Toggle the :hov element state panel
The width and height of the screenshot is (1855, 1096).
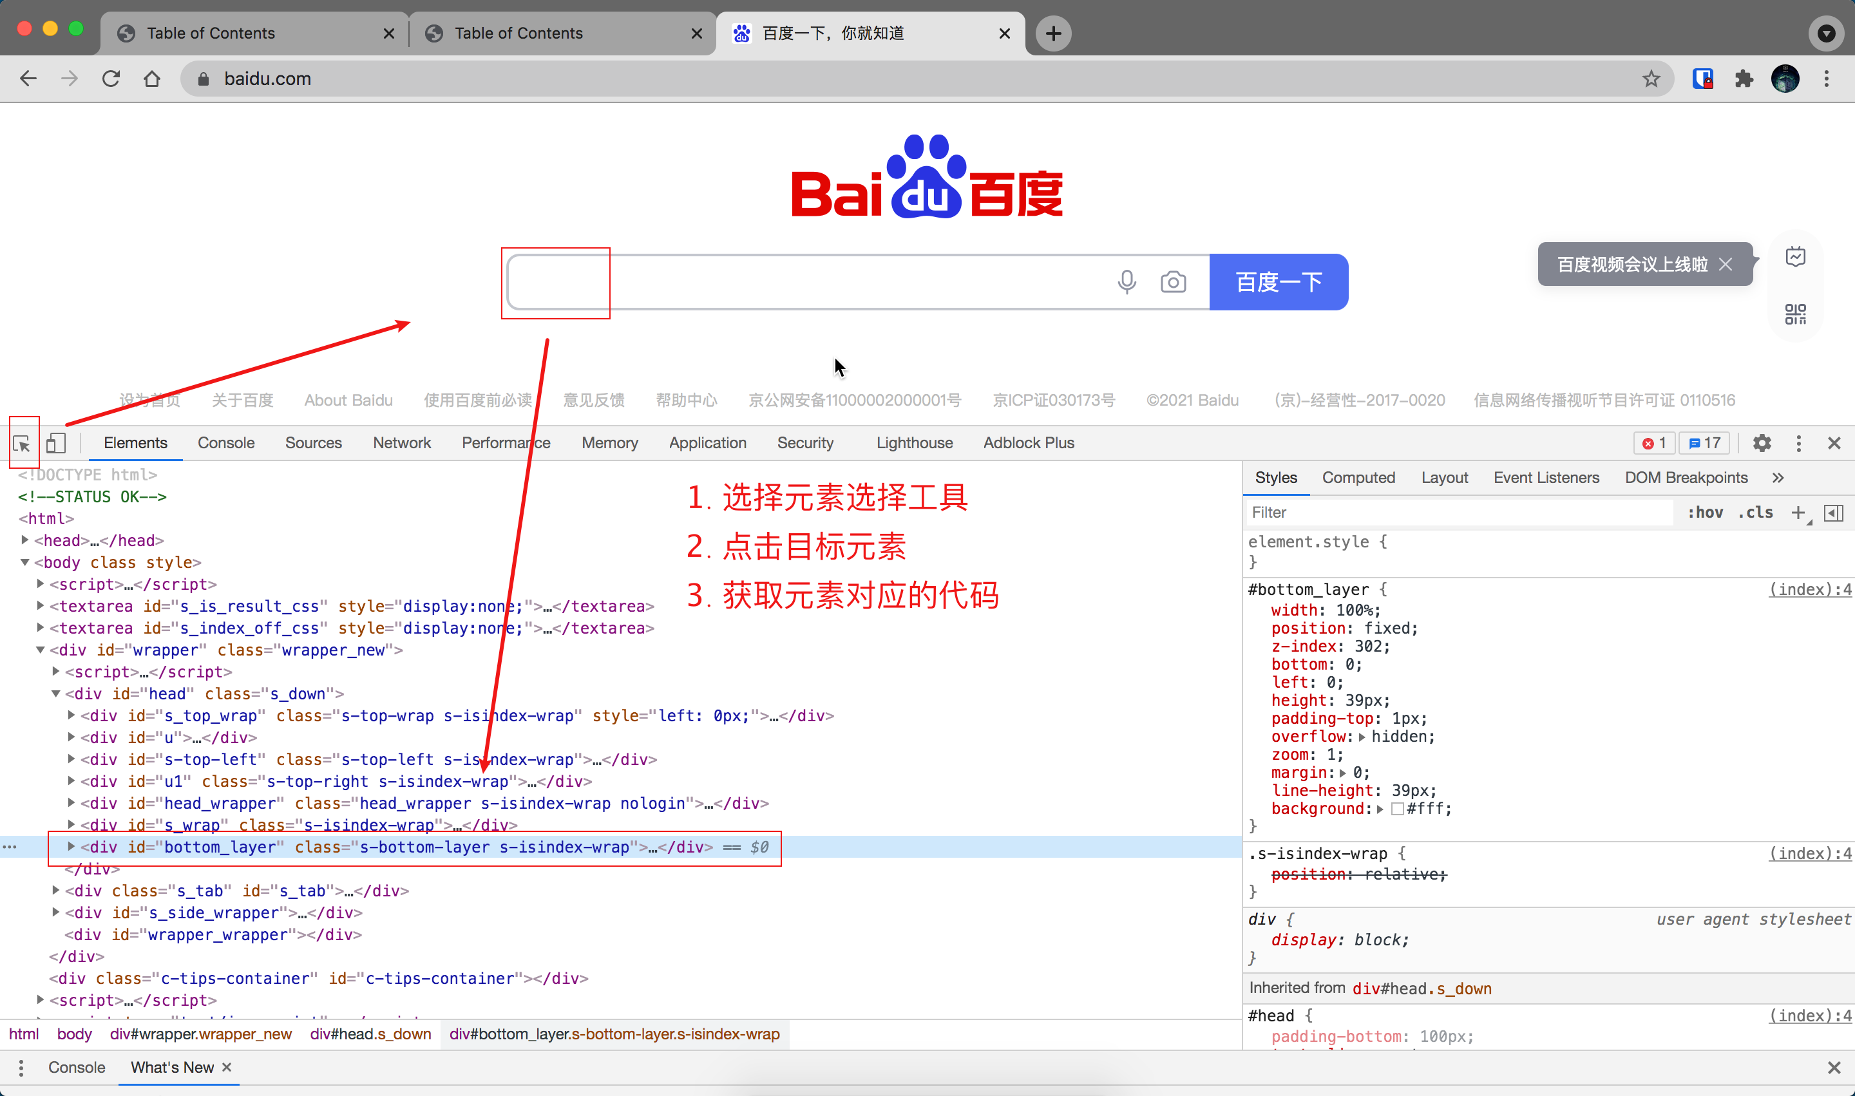(x=1705, y=513)
